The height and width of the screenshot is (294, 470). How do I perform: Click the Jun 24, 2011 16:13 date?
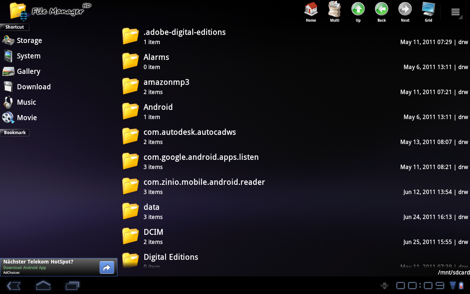pyautogui.click(x=427, y=217)
